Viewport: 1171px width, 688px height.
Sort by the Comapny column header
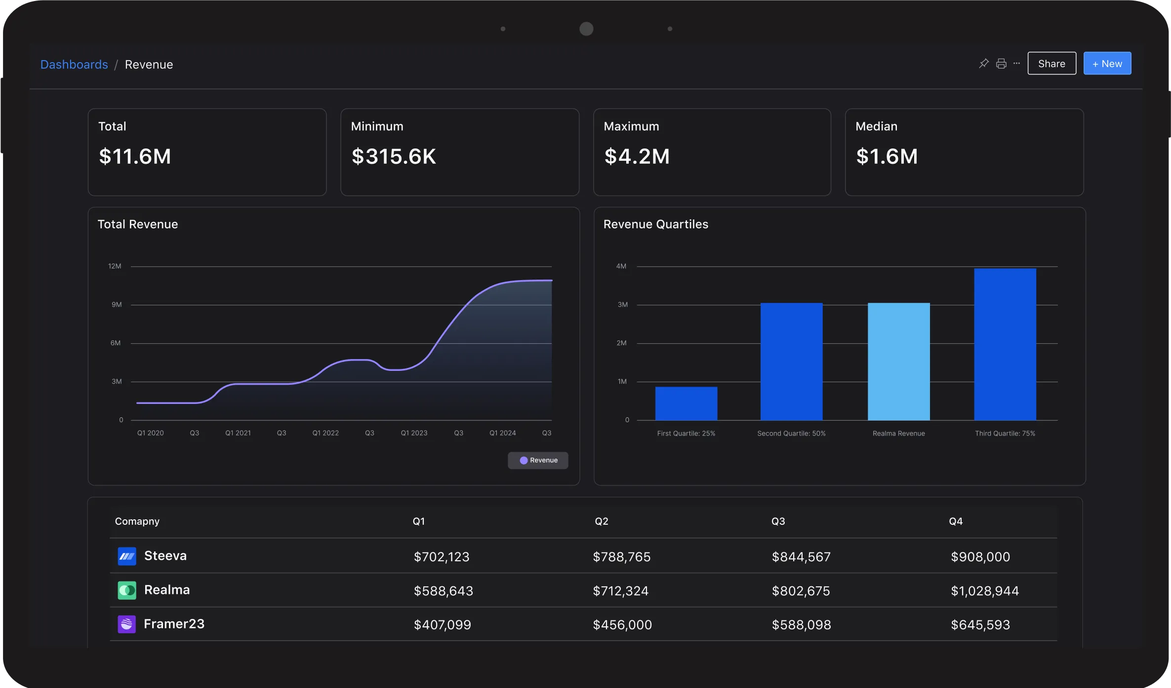(137, 521)
